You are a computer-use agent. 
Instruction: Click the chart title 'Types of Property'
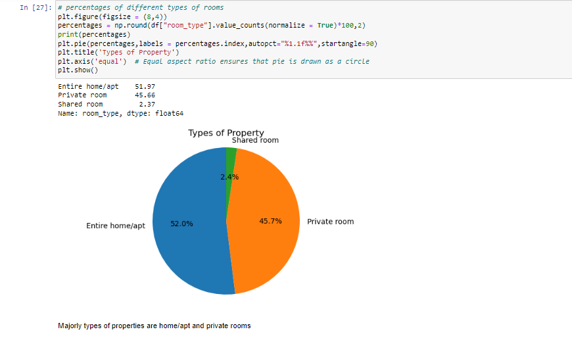pyautogui.click(x=226, y=133)
